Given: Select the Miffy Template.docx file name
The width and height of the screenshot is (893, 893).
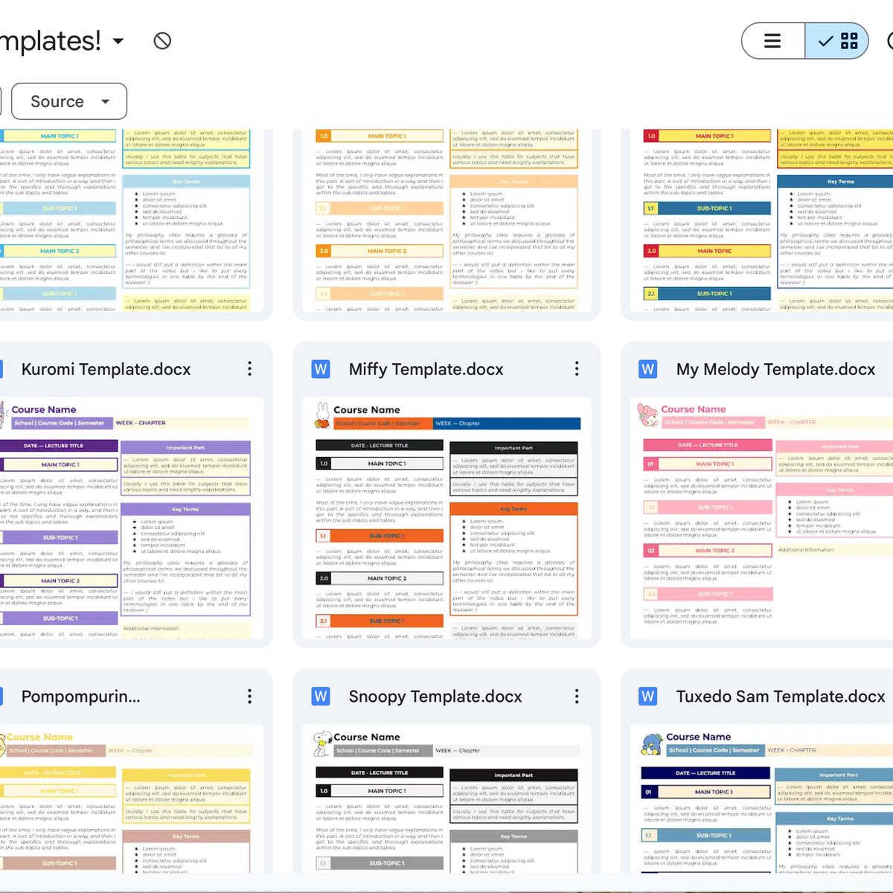Looking at the screenshot, I should [x=426, y=369].
